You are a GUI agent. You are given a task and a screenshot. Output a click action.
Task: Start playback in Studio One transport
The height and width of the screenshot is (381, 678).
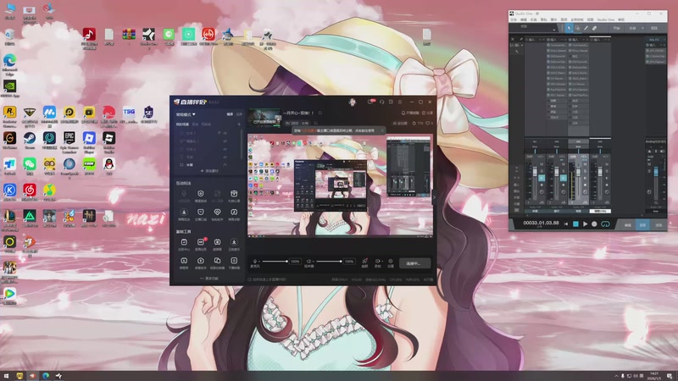(585, 224)
